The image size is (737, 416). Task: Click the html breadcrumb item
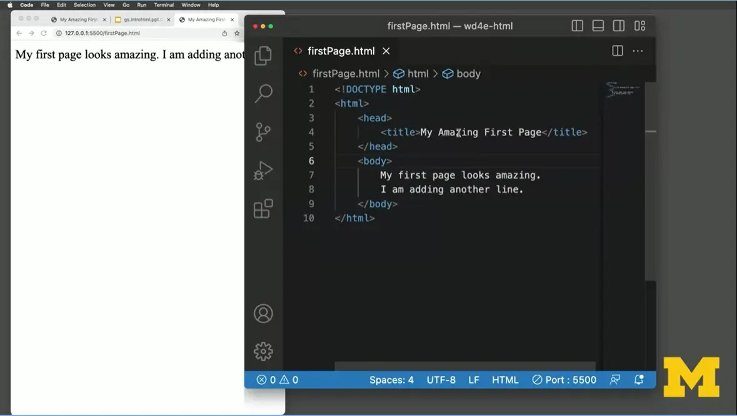coord(418,73)
